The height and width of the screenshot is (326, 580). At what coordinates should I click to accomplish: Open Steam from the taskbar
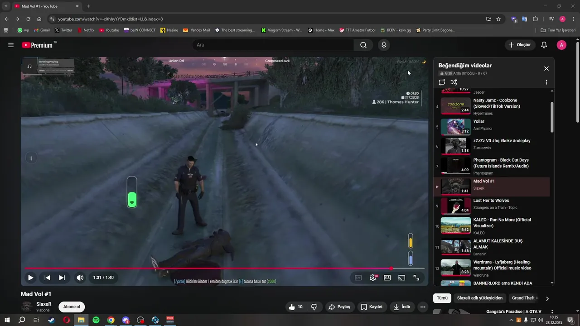tap(52, 320)
